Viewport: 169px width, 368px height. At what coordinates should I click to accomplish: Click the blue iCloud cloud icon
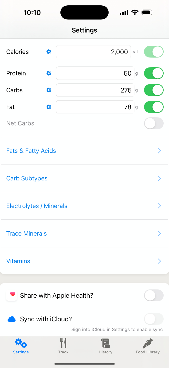click(12, 319)
